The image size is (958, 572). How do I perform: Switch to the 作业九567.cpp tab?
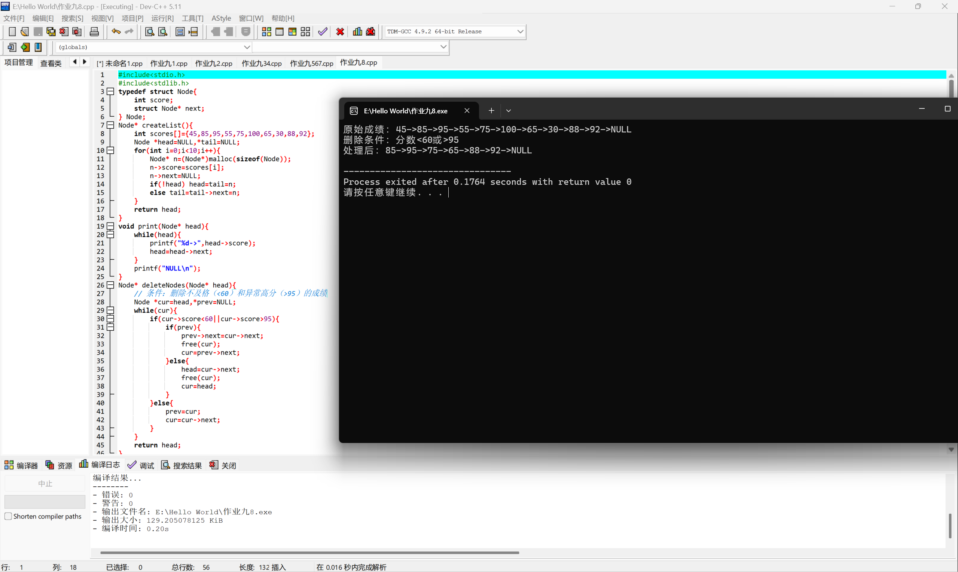click(x=311, y=63)
